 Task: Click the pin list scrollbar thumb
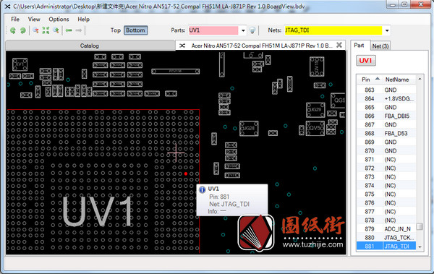click(420, 226)
